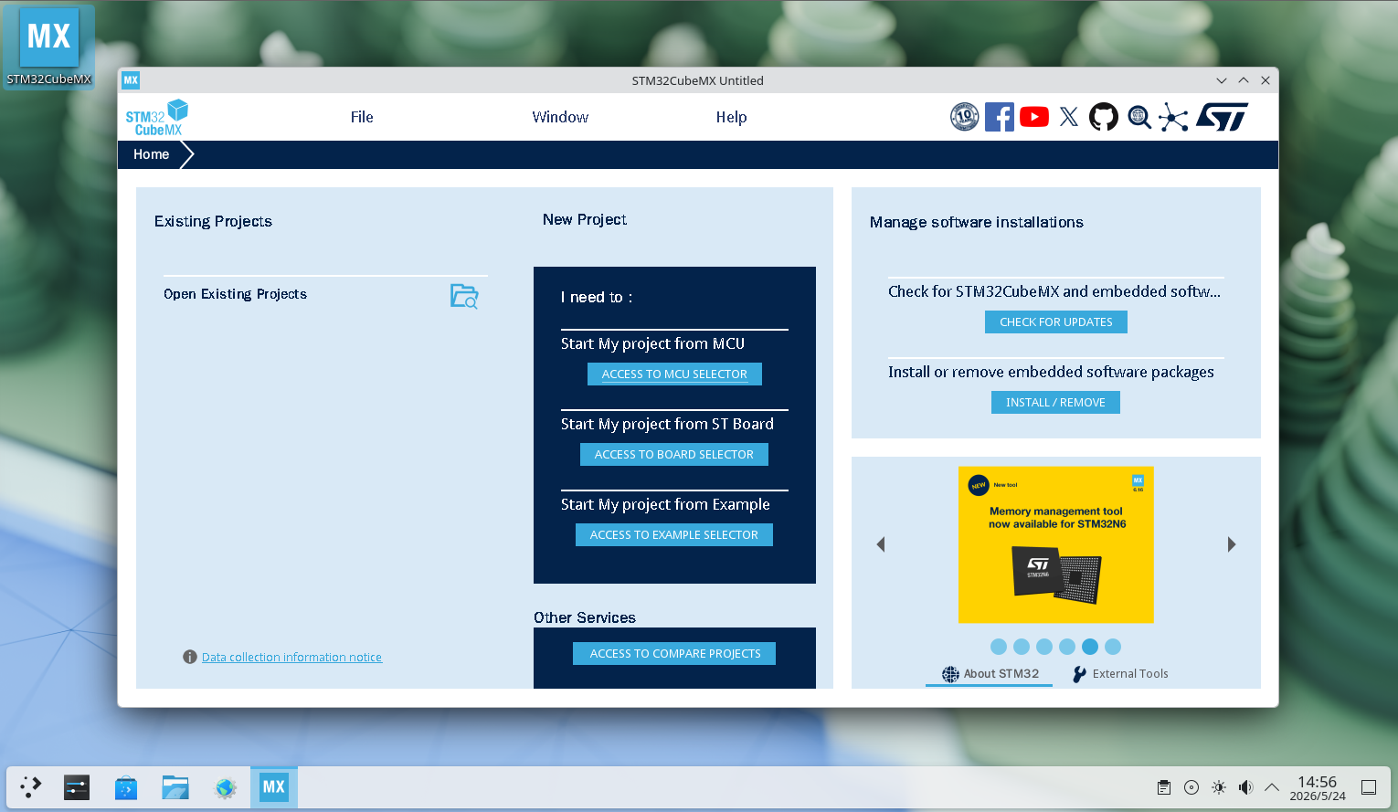
Task: Click the 'Open Existing Projects' label
Action: (235, 294)
